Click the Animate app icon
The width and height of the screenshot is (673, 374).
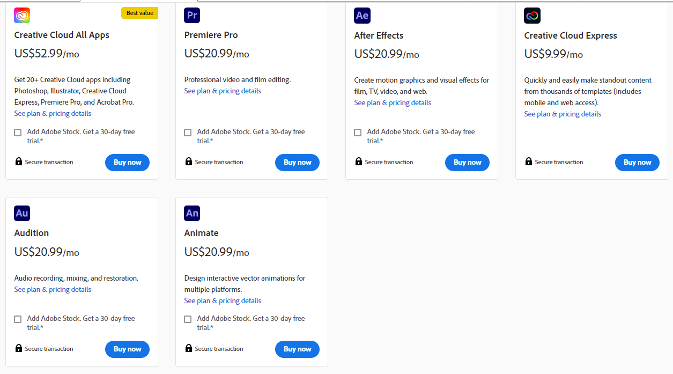pos(192,213)
